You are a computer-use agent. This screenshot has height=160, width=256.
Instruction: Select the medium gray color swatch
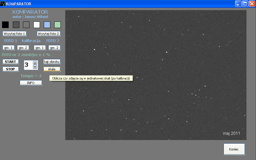tap(26, 25)
